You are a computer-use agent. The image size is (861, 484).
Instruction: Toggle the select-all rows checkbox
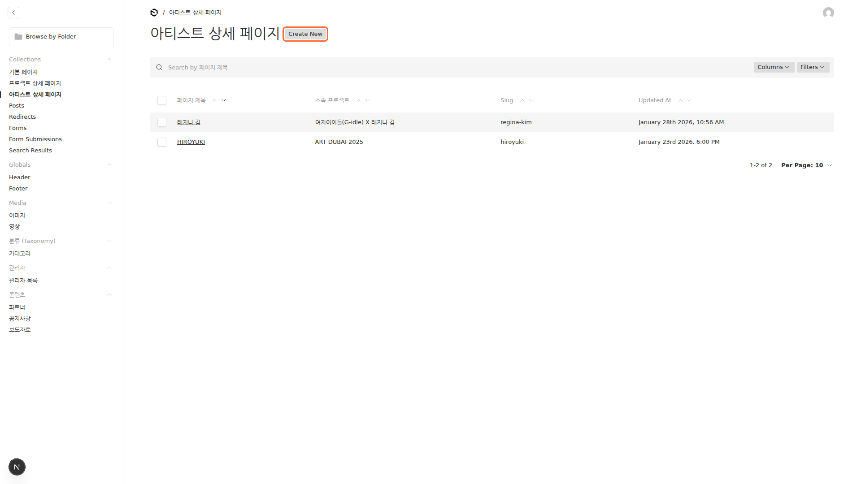pyautogui.click(x=162, y=100)
